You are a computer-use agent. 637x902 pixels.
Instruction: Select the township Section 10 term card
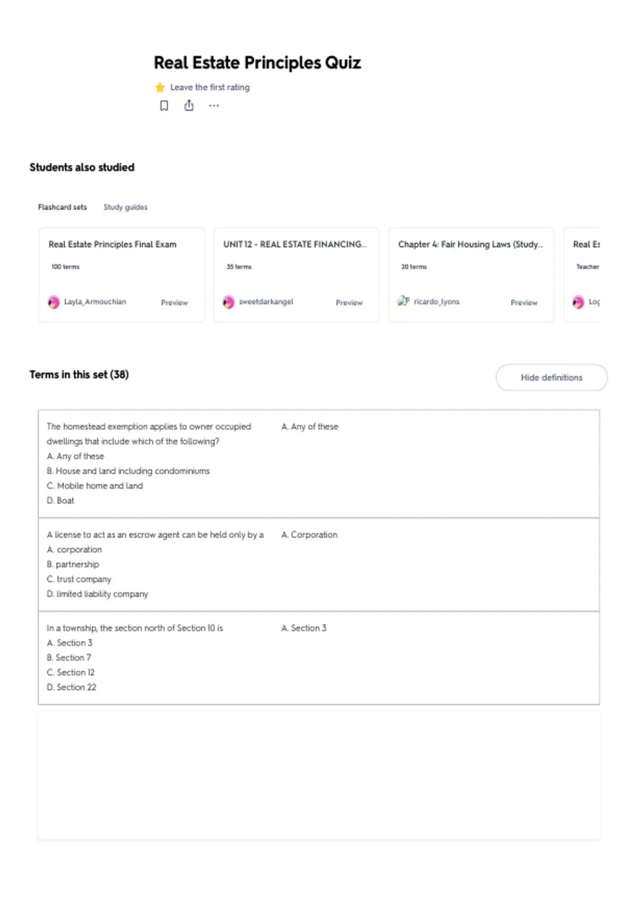pyautogui.click(x=319, y=658)
